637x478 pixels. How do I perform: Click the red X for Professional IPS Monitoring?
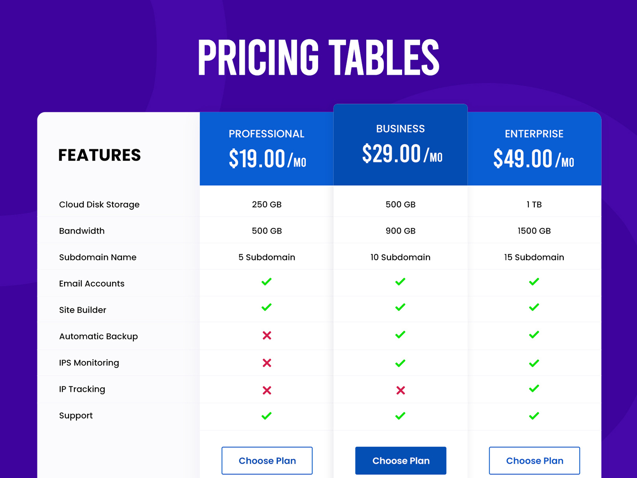(x=266, y=362)
